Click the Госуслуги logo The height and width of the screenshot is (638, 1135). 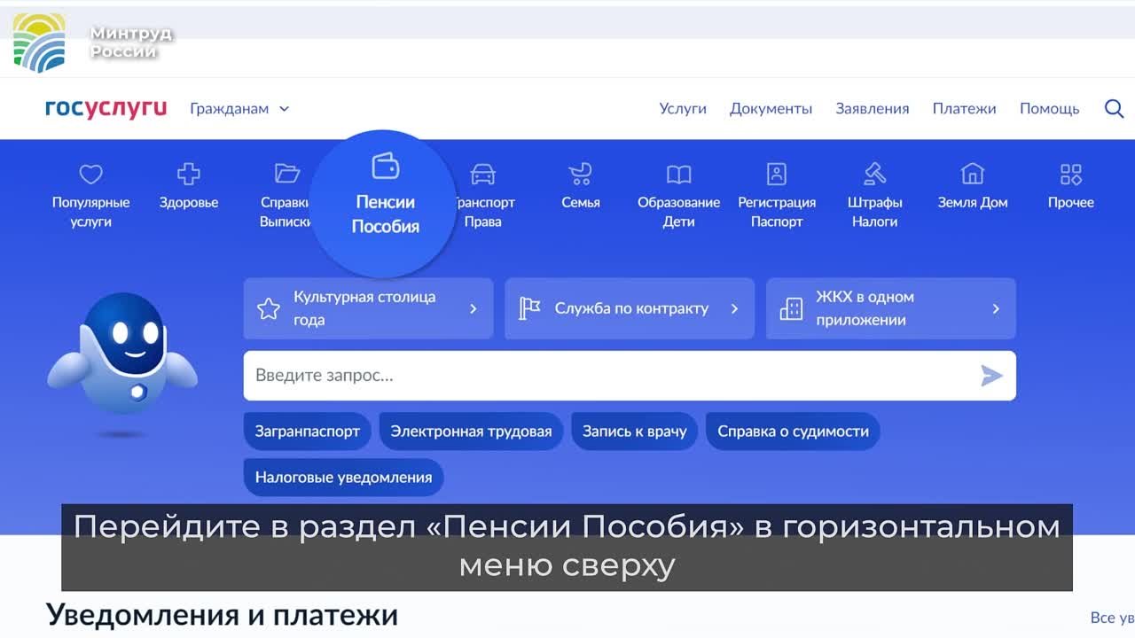click(x=106, y=108)
